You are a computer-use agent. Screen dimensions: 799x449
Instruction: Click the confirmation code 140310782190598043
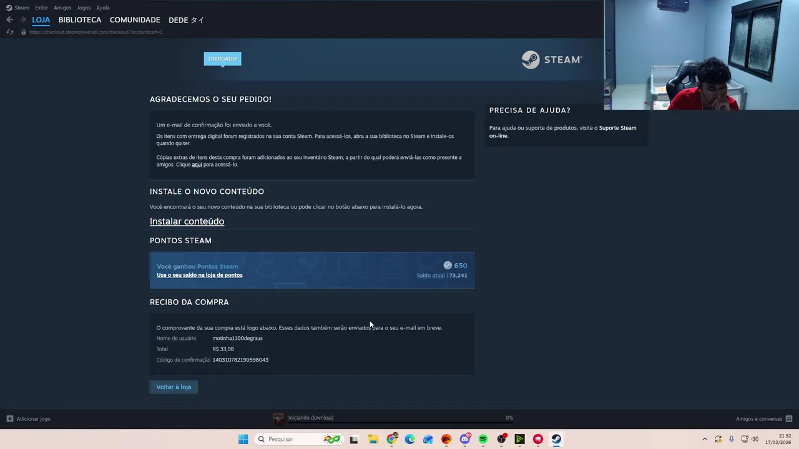pyautogui.click(x=240, y=360)
